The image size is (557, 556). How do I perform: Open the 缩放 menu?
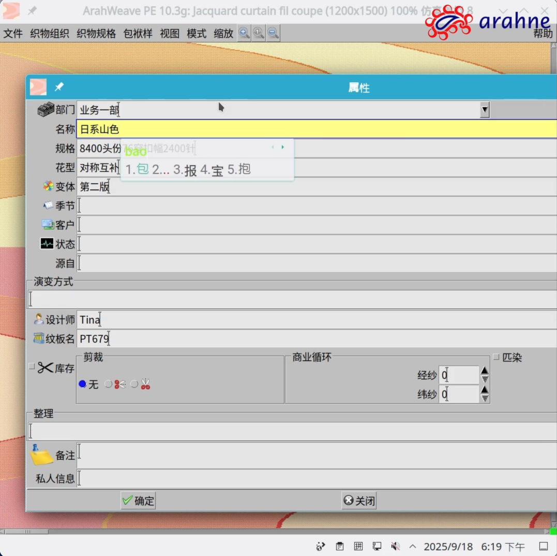(x=223, y=34)
